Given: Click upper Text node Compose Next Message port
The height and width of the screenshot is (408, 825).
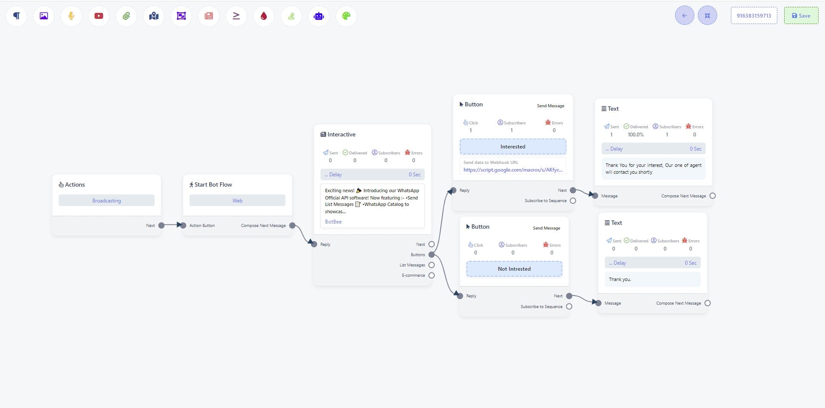Looking at the screenshot, I should [x=712, y=196].
